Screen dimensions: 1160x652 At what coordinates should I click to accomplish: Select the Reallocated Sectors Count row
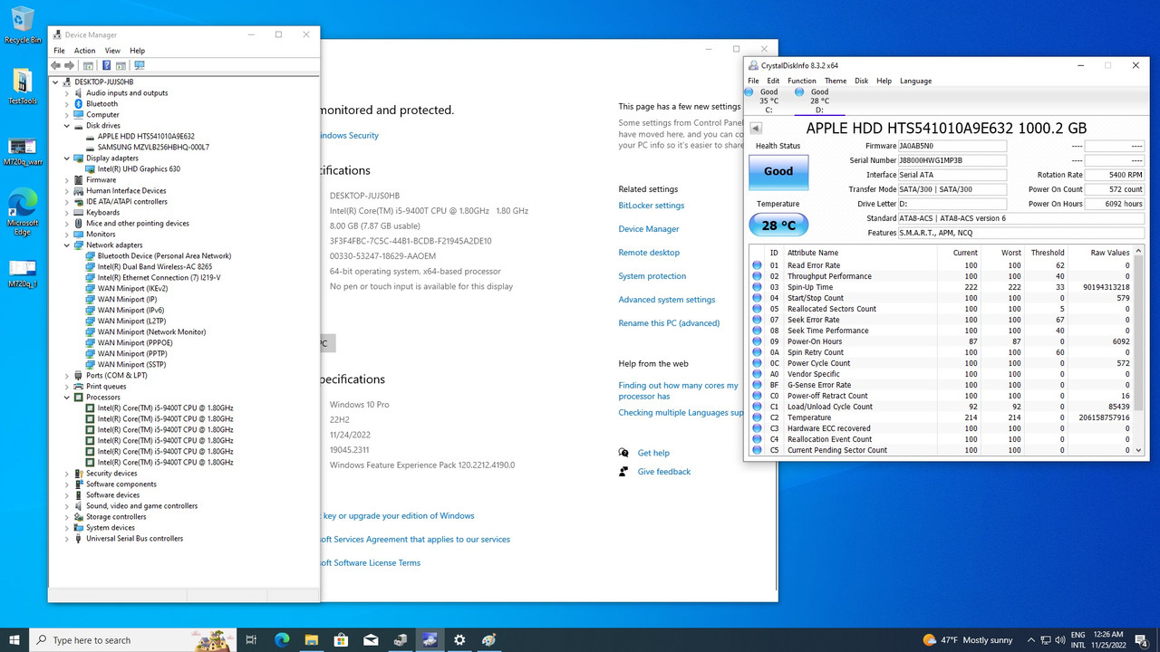click(x=942, y=309)
